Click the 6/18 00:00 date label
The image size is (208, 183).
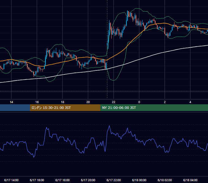(x=139, y=180)
